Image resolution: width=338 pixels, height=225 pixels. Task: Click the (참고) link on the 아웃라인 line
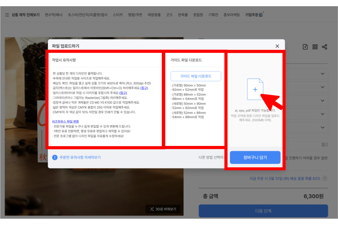click(144, 88)
